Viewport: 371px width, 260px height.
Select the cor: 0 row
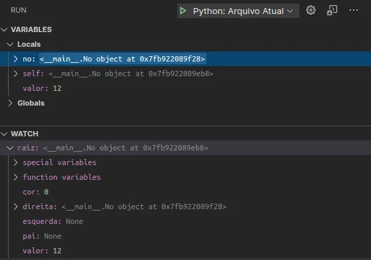186,192
